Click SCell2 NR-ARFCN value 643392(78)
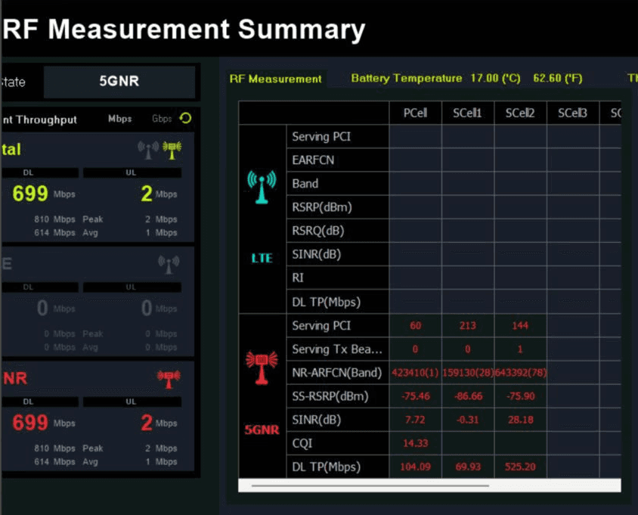The width and height of the screenshot is (638, 515). [x=520, y=373]
